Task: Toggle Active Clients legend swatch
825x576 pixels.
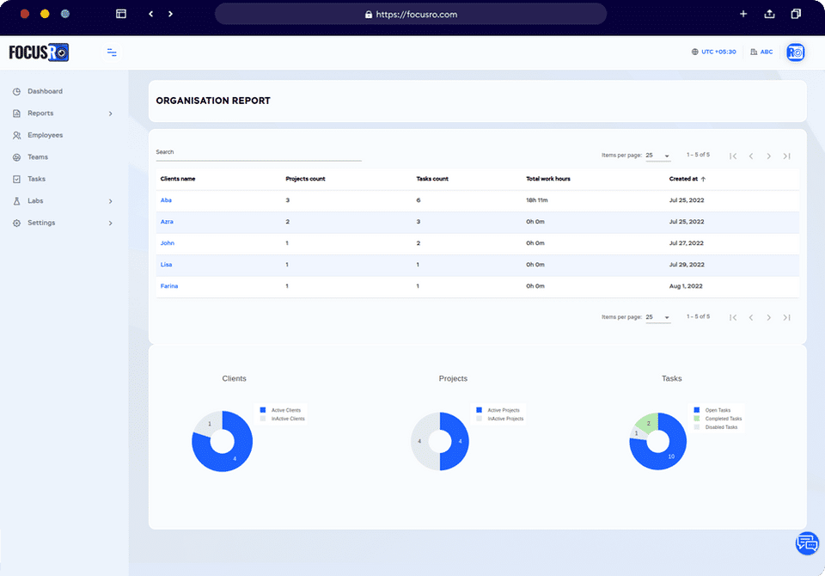Action: pos(263,410)
